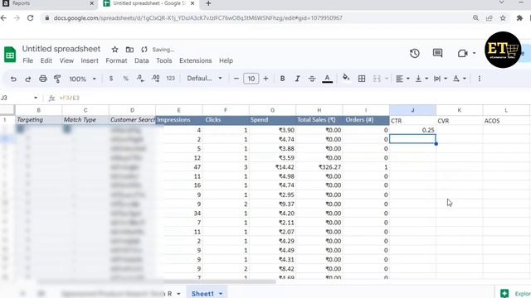Toggle italic formatting
Viewport: 531px width, 298px height.
click(297, 79)
